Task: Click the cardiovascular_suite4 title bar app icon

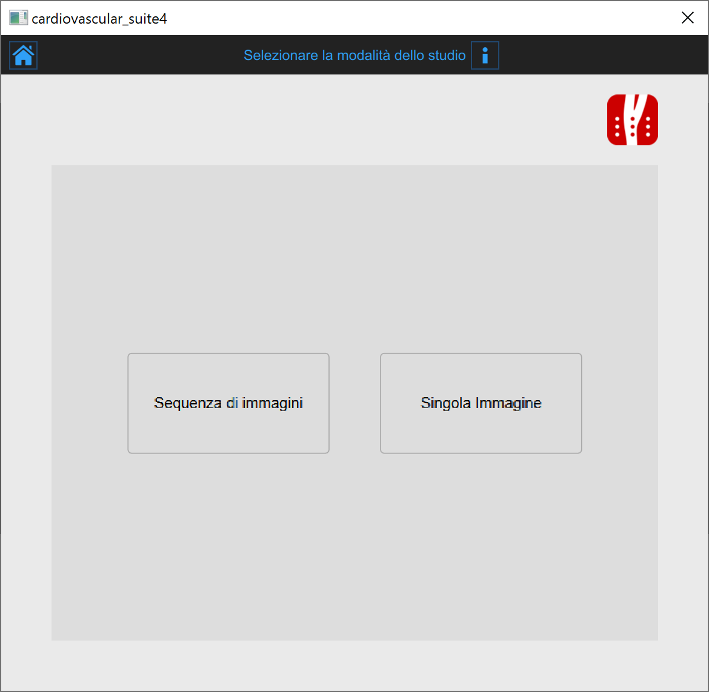Action: coord(18,18)
